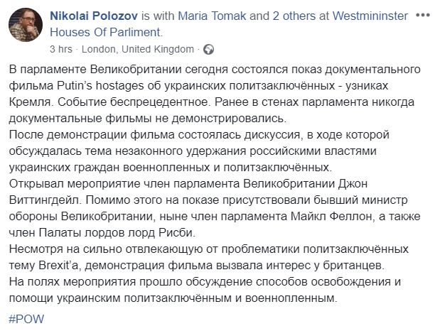Click 'Houses Of Parliment' location text
This screenshot has height=331, width=435.
[105, 32]
